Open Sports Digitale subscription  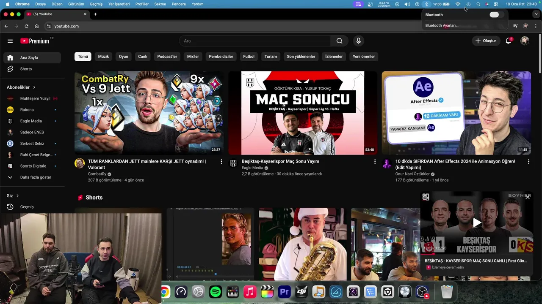(32, 166)
